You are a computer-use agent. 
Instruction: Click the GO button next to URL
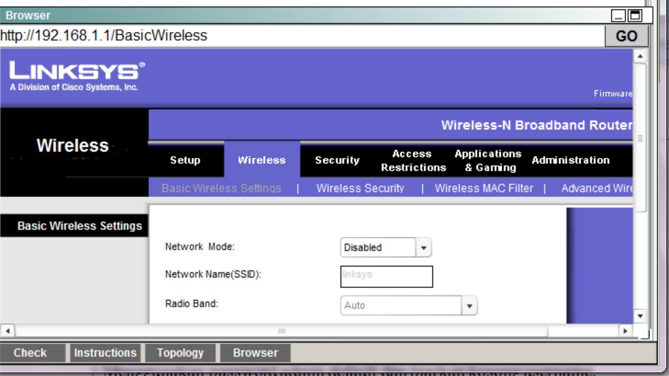(x=626, y=36)
